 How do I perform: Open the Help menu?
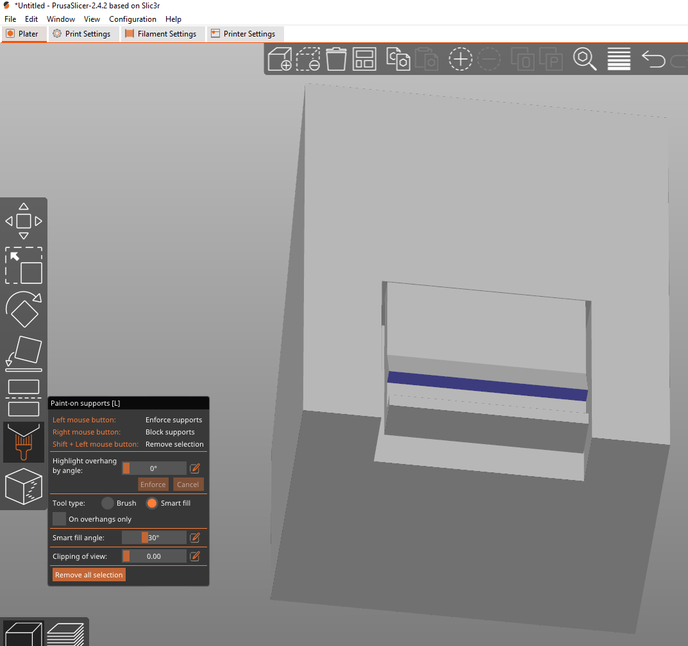pos(173,19)
